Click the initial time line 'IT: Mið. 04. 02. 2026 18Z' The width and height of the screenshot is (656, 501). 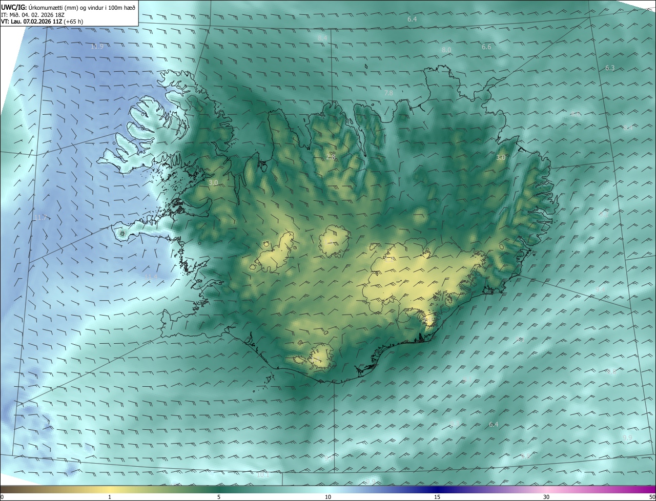tap(34, 15)
